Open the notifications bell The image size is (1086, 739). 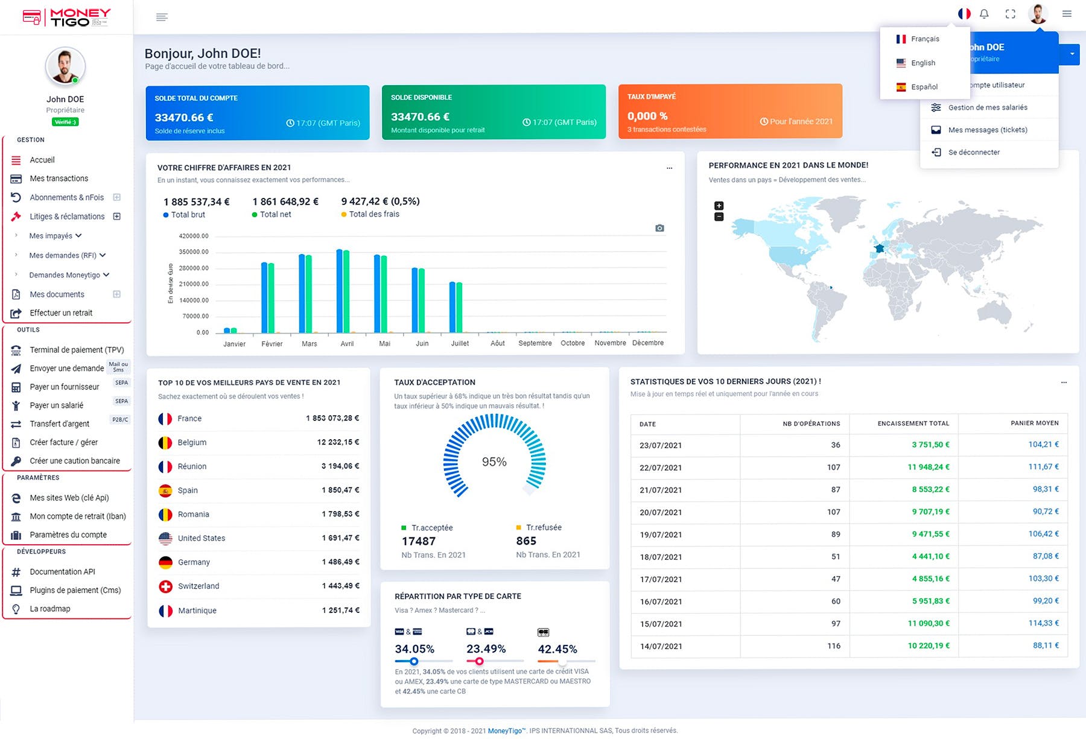pyautogui.click(x=984, y=14)
